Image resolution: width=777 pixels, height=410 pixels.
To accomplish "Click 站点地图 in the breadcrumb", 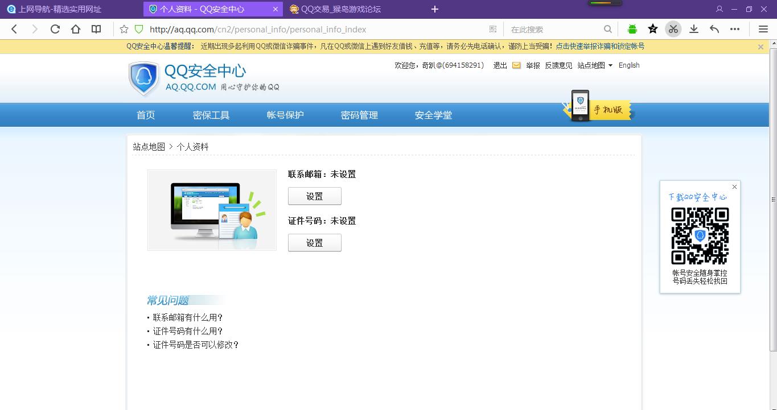I will tap(149, 147).
